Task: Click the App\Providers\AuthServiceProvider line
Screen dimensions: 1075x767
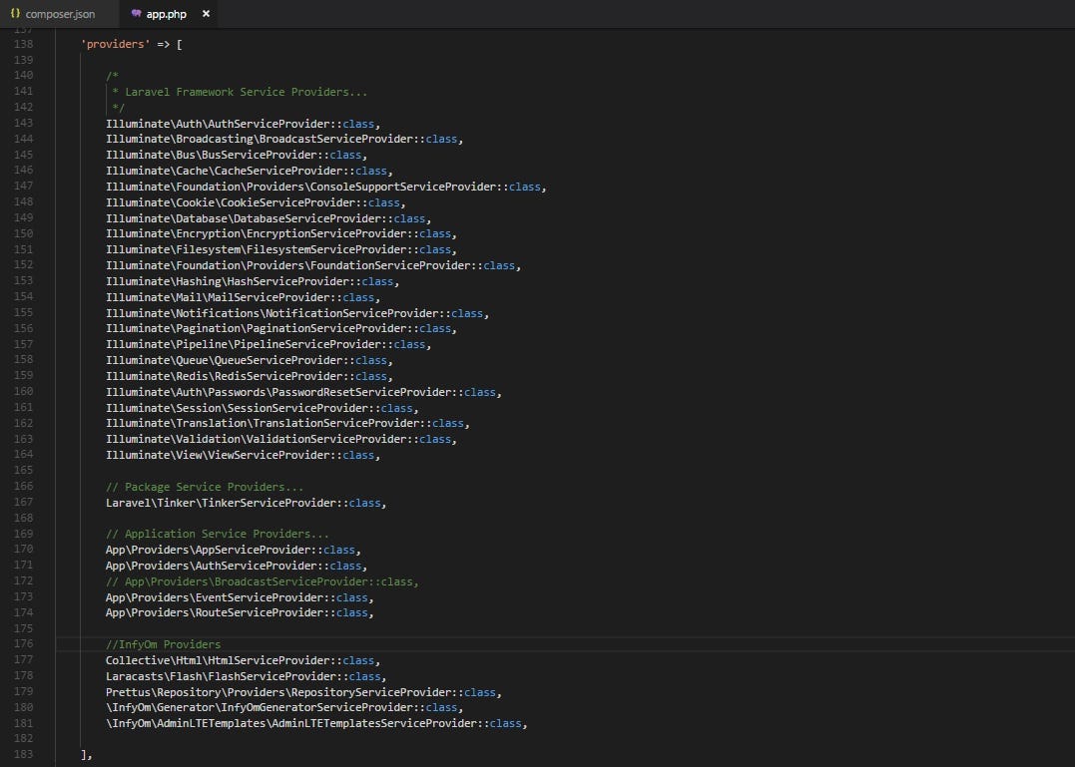Action: [237, 567]
